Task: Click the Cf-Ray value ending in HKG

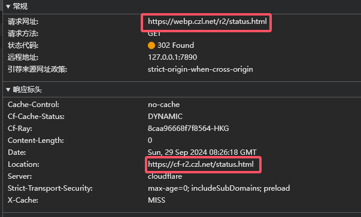Action: tap(189, 129)
